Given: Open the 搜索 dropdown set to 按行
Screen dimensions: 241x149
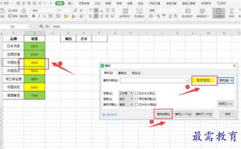Looking at the screenshot, I should 126,99.
